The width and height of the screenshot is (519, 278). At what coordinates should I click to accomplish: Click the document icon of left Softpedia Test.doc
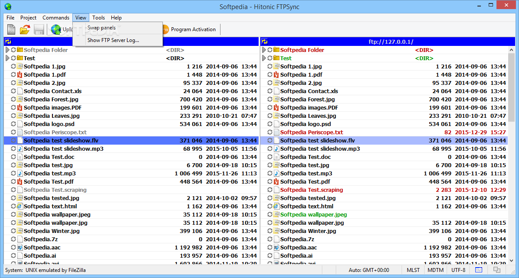tap(19, 157)
